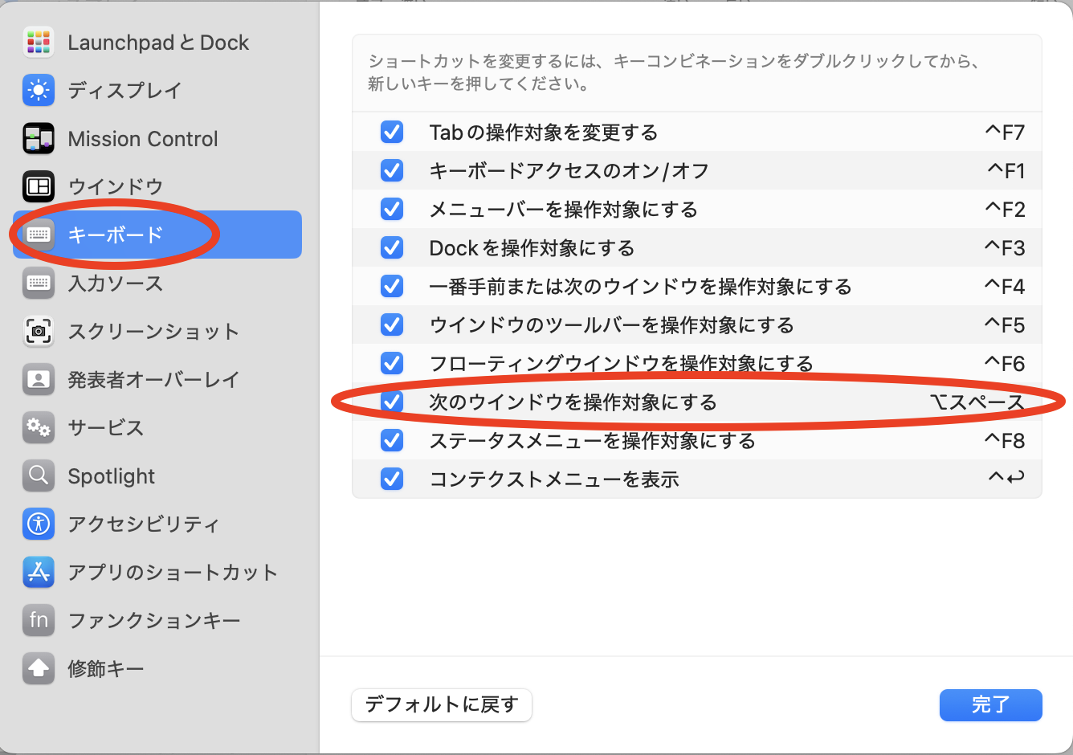Screen dimensions: 1073x755
Task: Toggle Dockを操作対象にする checkbox
Action: [392, 247]
